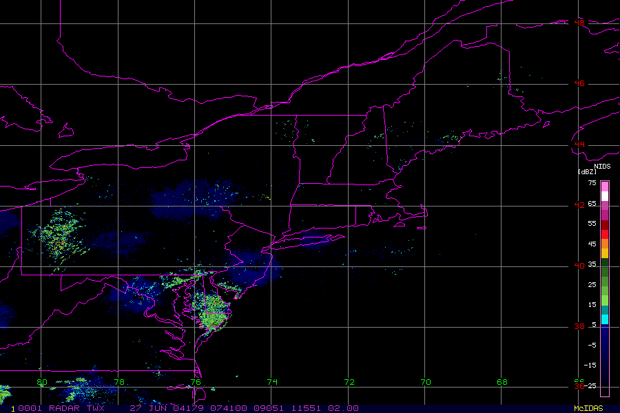Click the red latitude label '48'
This screenshot has width=620, height=413.
point(579,23)
